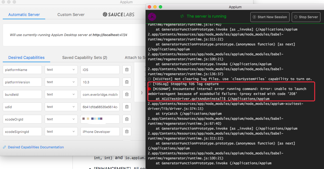Edit the udid value field
Image resolution: width=324 pixels, height=169 pixels.
[100, 107]
